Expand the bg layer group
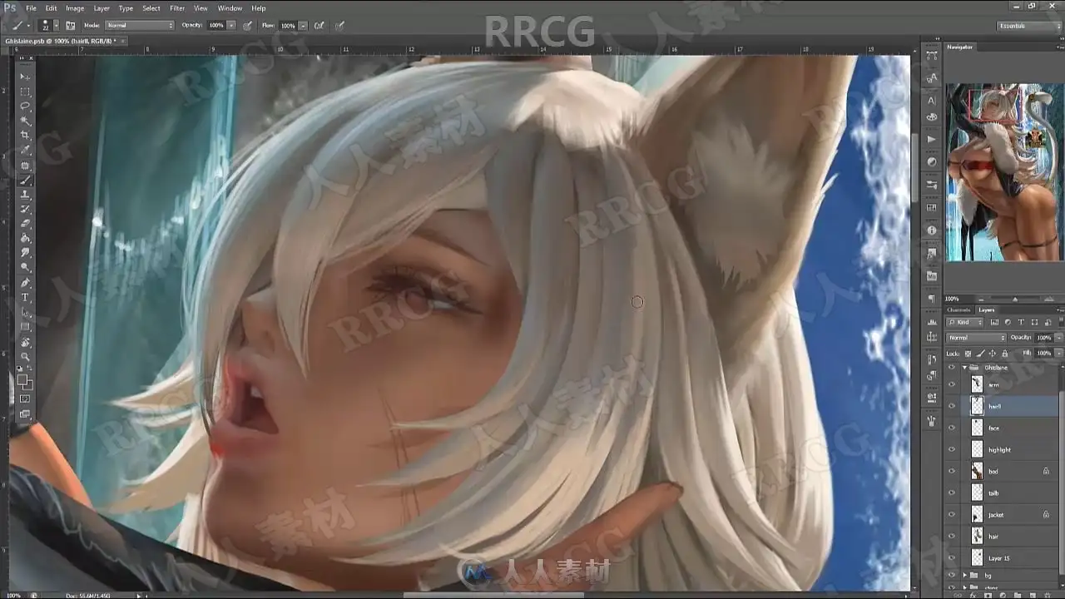 point(965,575)
